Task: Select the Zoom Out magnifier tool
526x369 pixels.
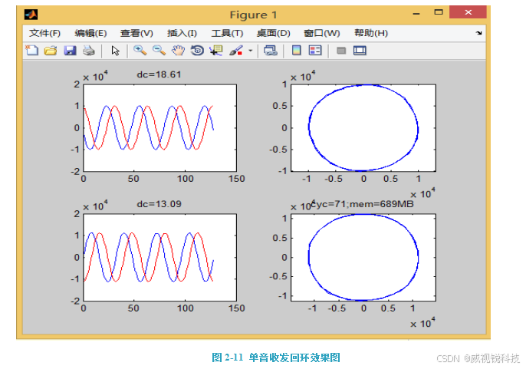Action: [x=159, y=51]
